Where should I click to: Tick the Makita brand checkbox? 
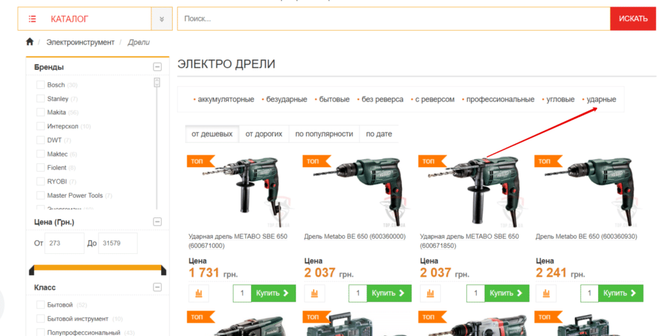coord(40,112)
